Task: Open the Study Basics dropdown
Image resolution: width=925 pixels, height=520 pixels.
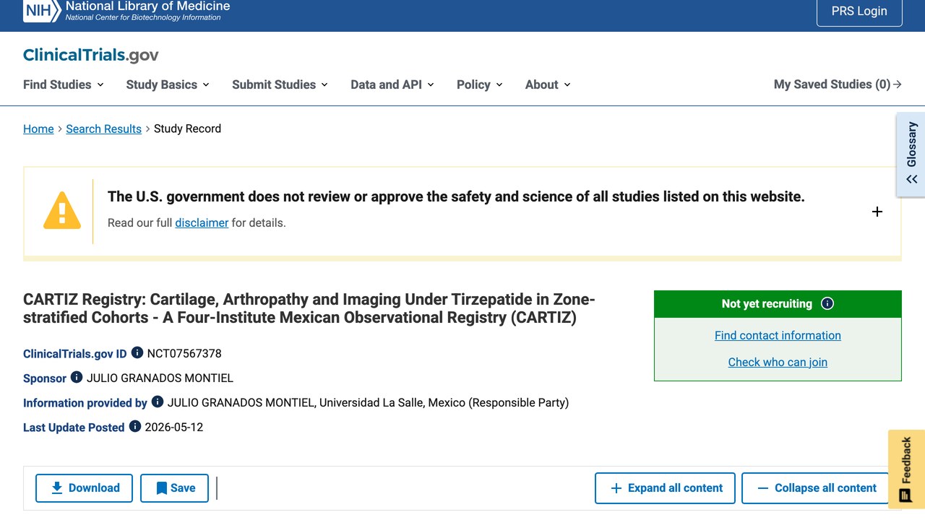Action: 168,84
